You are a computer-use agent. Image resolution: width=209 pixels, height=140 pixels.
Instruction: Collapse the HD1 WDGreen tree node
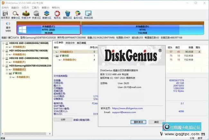[x=3, y=51]
